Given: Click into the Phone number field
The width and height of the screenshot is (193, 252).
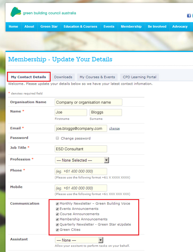Looking at the screenshot, I should (81, 171).
